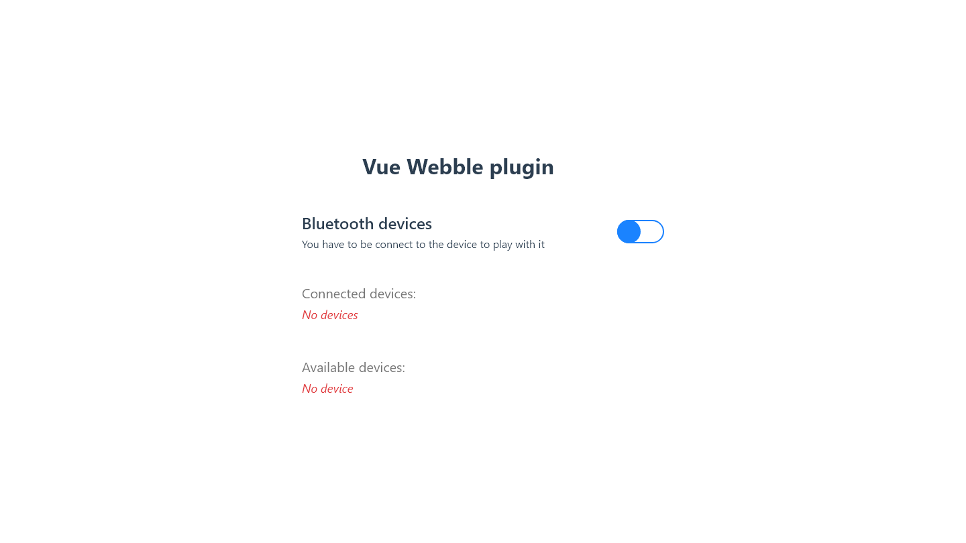Click the word 'Vue' in the heading
The height and width of the screenshot is (543, 966).
pyautogui.click(x=381, y=167)
